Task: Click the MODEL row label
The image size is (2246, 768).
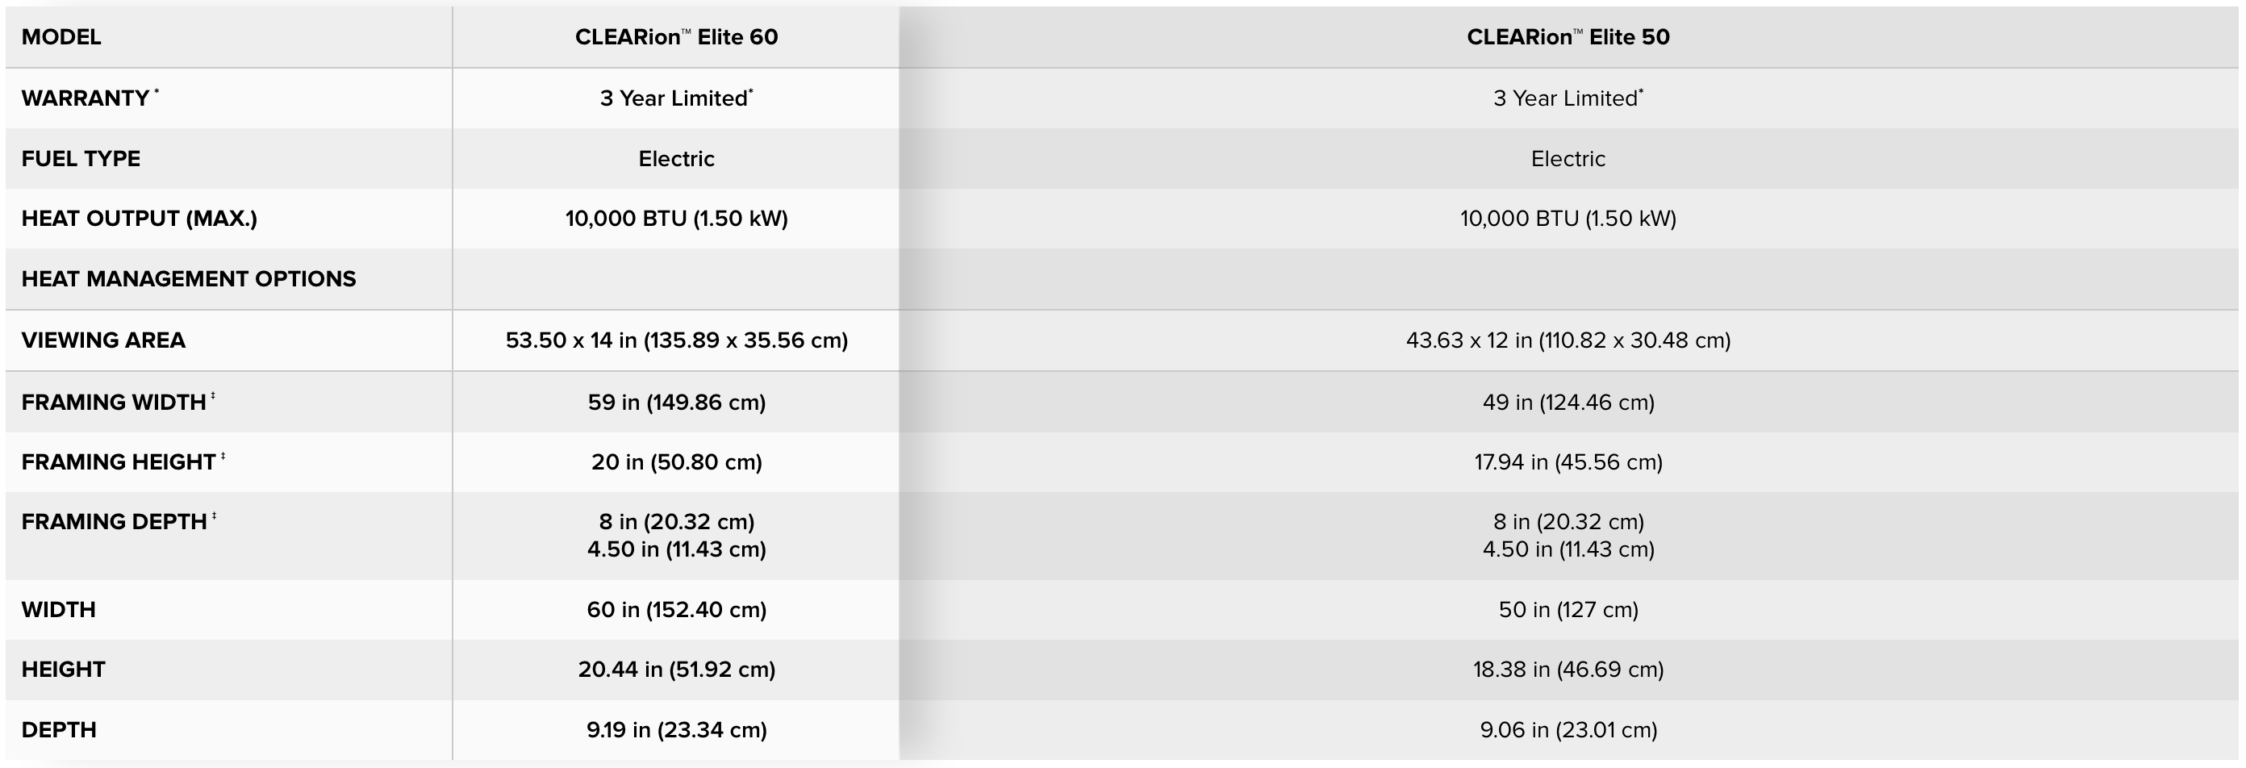Action: coord(61,36)
